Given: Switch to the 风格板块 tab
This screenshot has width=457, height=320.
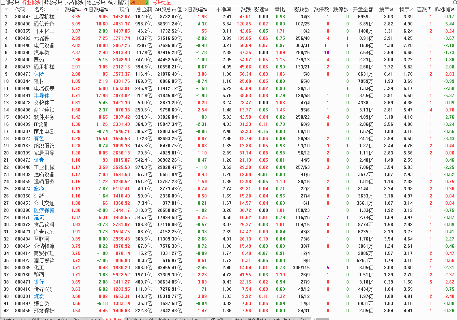Looking at the screenshot, I should coord(74,3).
